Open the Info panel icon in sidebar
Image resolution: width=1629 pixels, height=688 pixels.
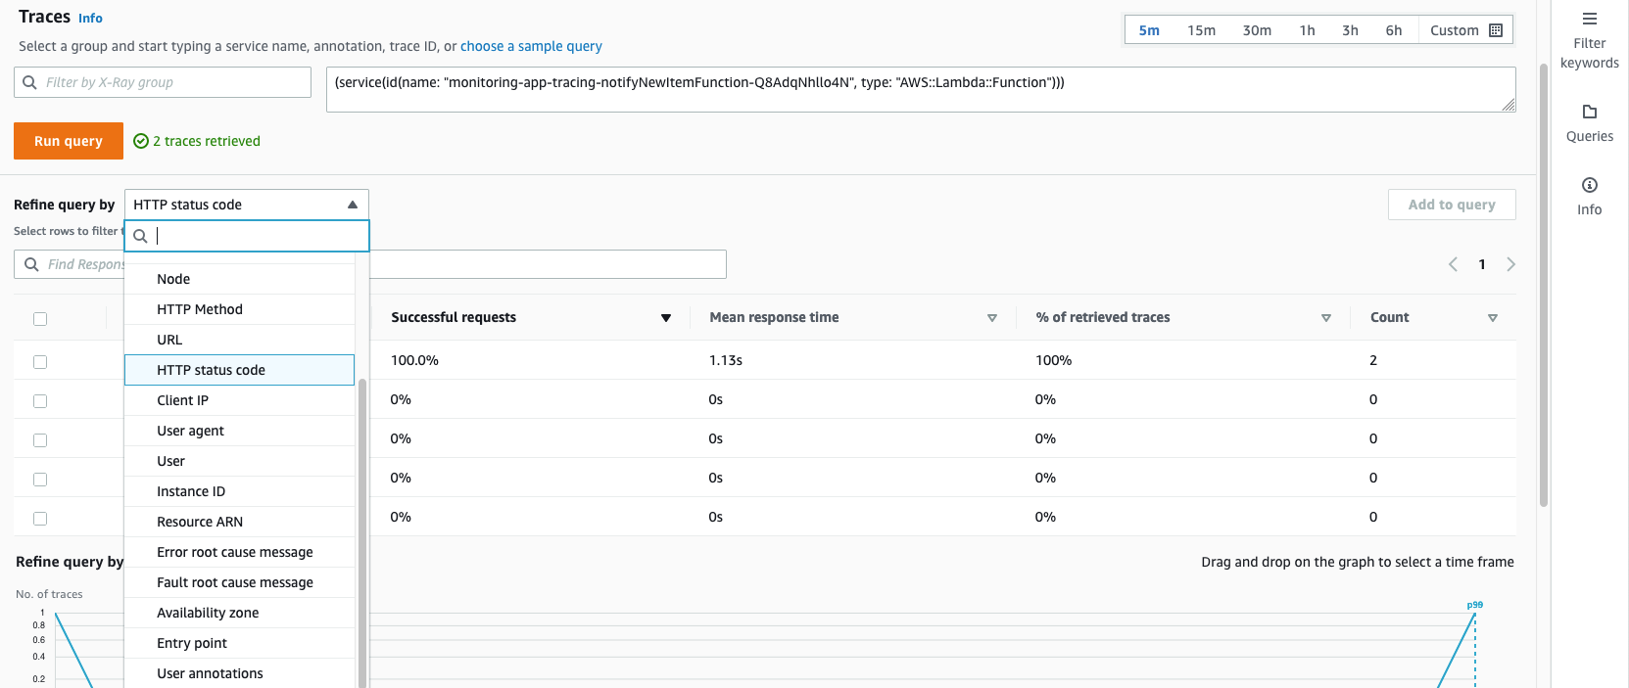(1589, 185)
